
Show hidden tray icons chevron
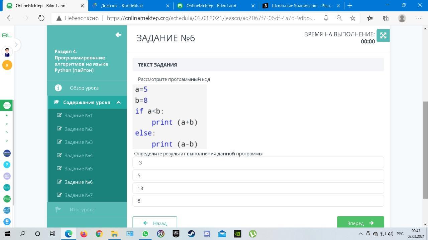point(360,234)
